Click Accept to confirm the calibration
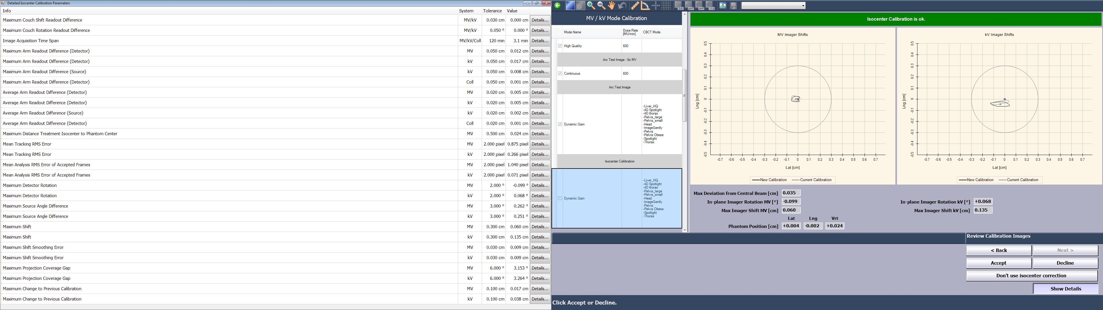The height and width of the screenshot is (310, 1103). point(998,263)
